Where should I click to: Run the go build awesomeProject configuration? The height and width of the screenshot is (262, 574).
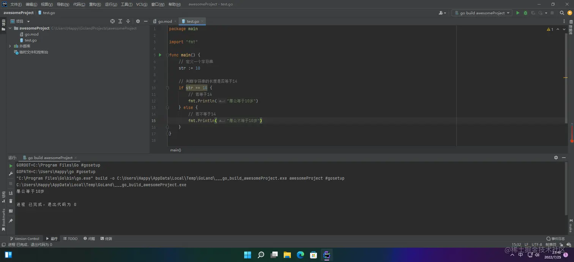(x=517, y=13)
